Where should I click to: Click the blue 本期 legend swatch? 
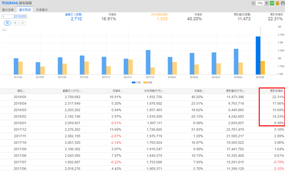coord(134,83)
